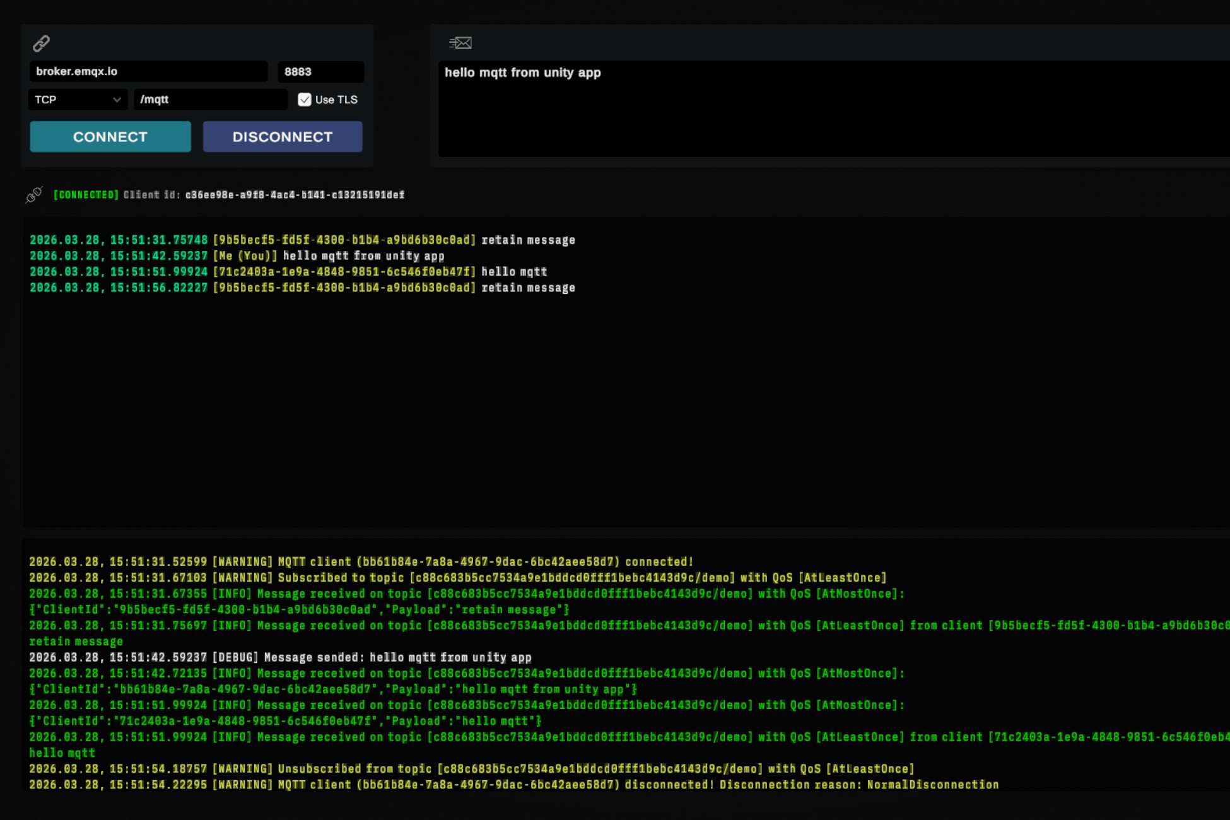Image resolution: width=1230 pixels, height=820 pixels.
Task: Focus the broker.emqx.io host field
Action: click(x=149, y=71)
